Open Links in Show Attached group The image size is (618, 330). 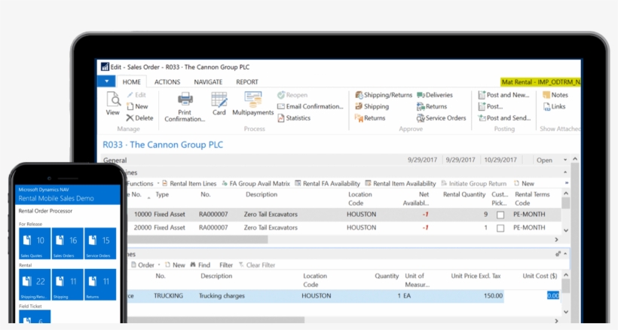tap(554, 106)
